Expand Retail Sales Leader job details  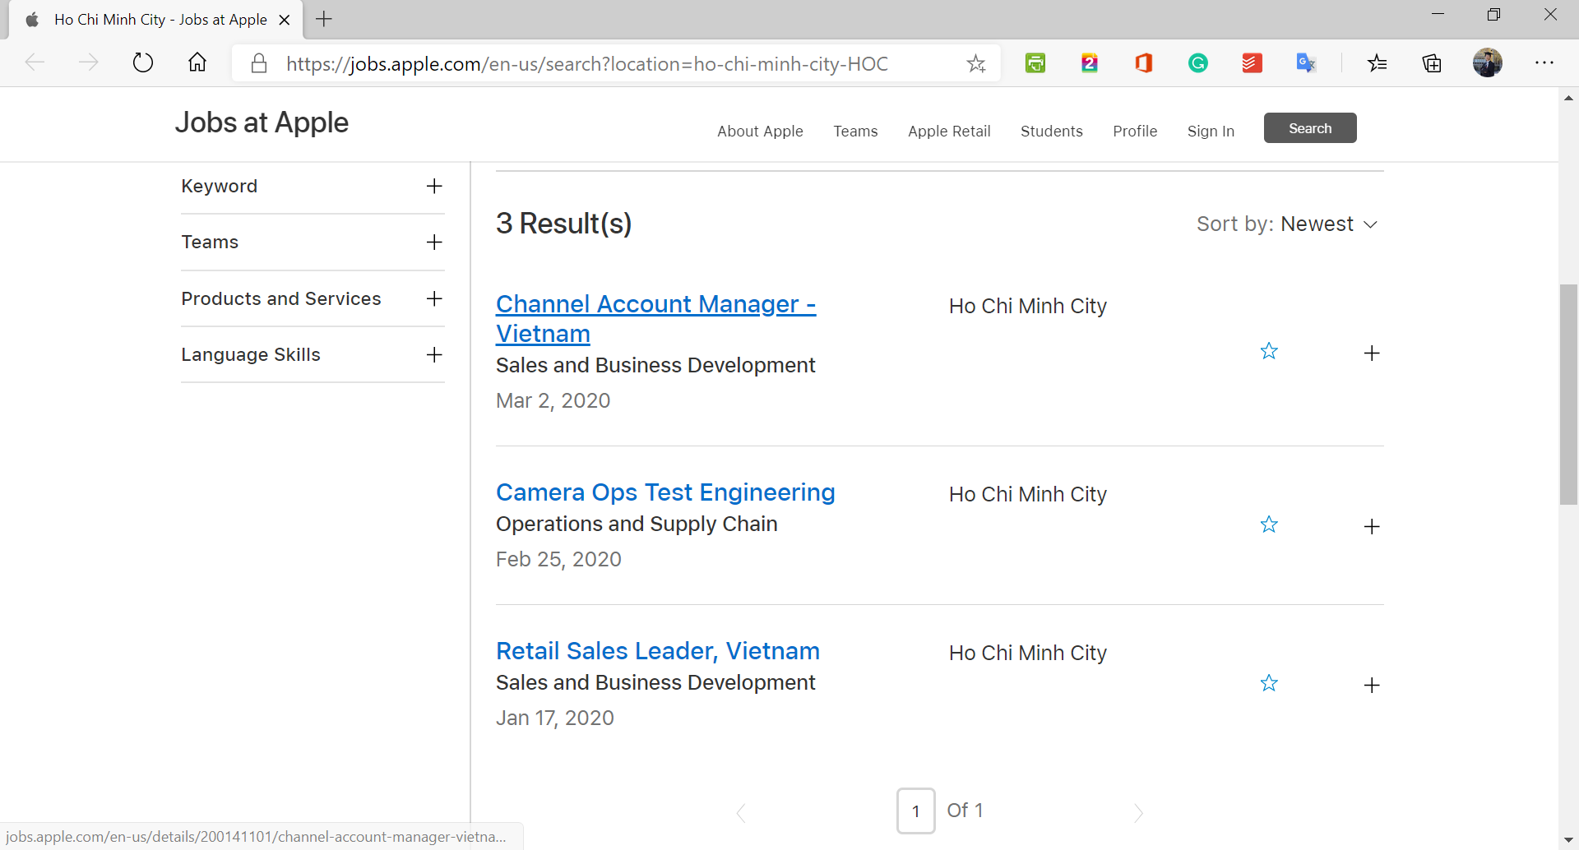1372,686
